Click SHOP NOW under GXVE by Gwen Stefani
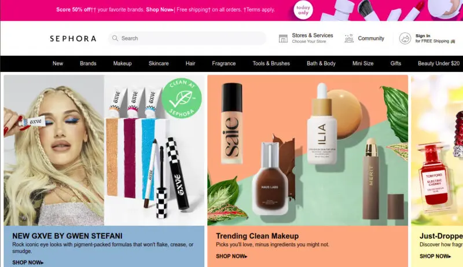The width and height of the screenshot is (463, 267). 28,262
